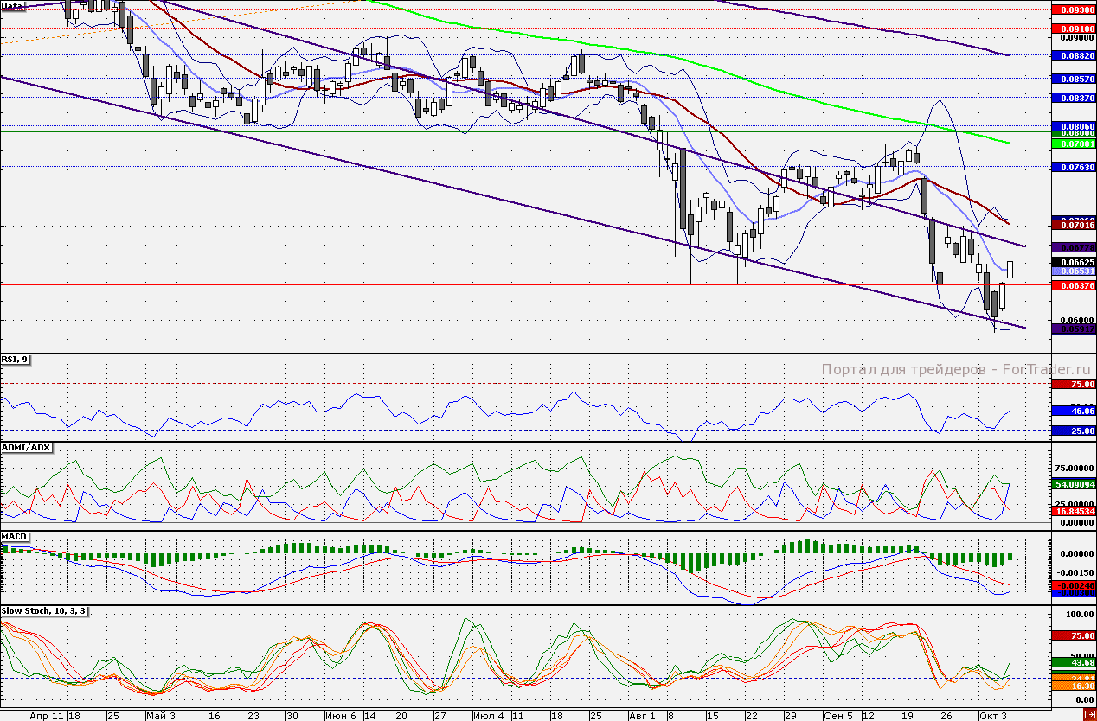Click the blue 46.06 RSI value tag
This screenshot has width=1097, height=721.
1072,412
